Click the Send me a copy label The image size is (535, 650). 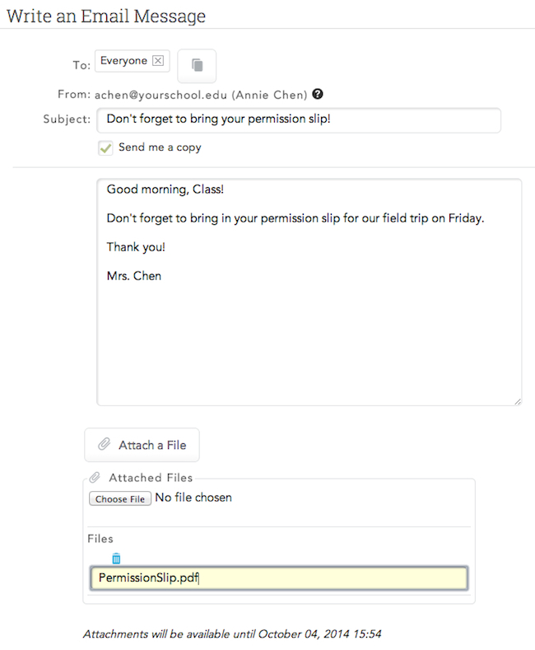[160, 147]
